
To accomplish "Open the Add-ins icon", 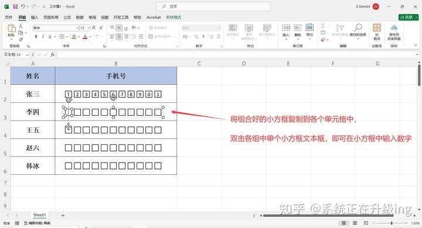I will pyautogui.click(x=376, y=27).
